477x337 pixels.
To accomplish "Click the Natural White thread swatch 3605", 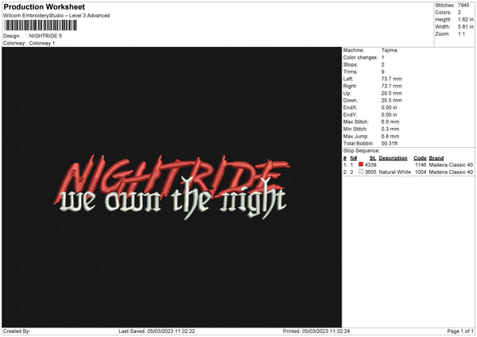I will (361, 172).
